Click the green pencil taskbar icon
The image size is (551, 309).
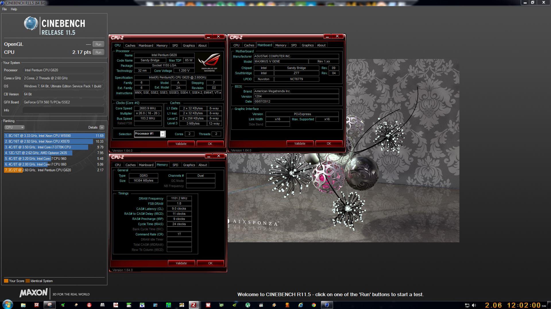click(x=63, y=305)
